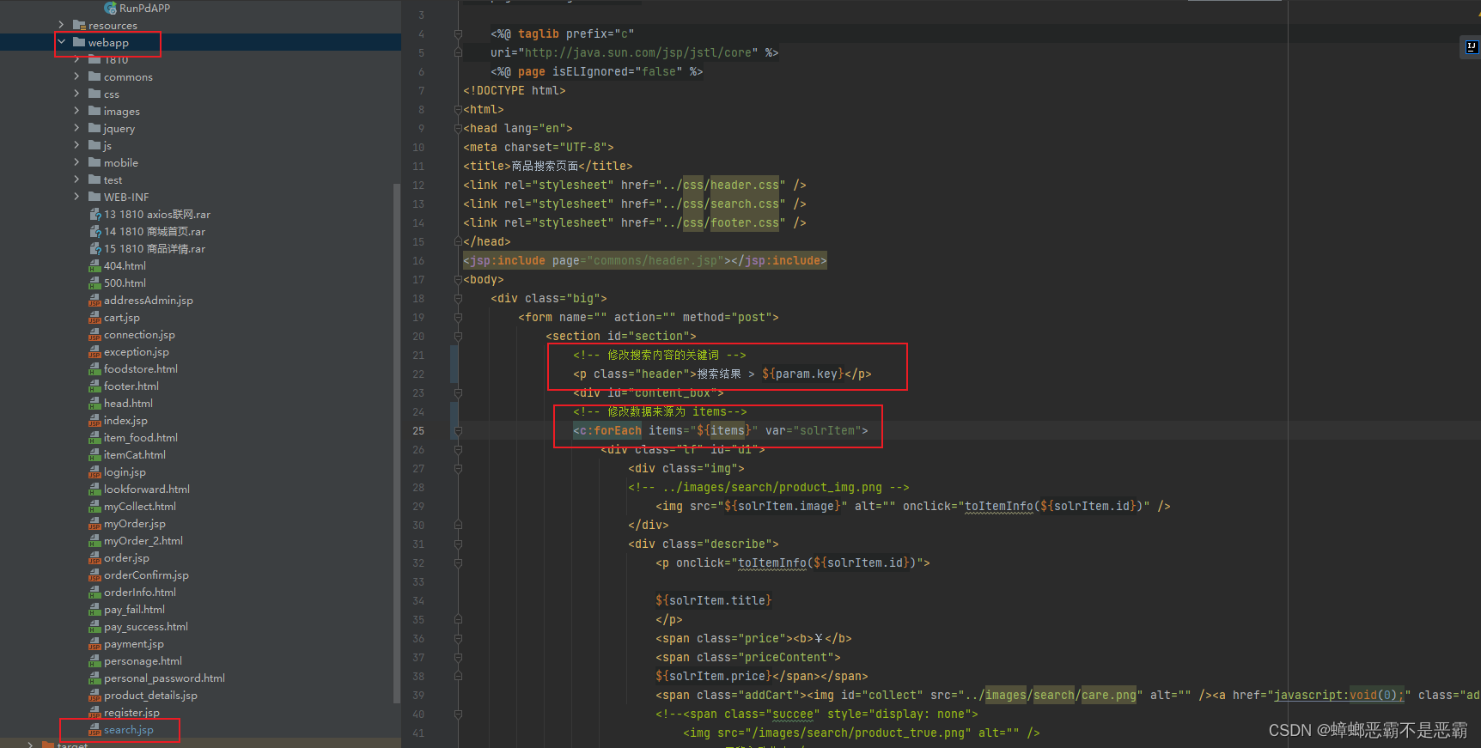
Task: Click the foodstore.html file icon
Action: tap(94, 368)
